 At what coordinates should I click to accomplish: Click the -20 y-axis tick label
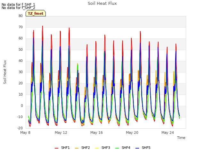[20, 128]
